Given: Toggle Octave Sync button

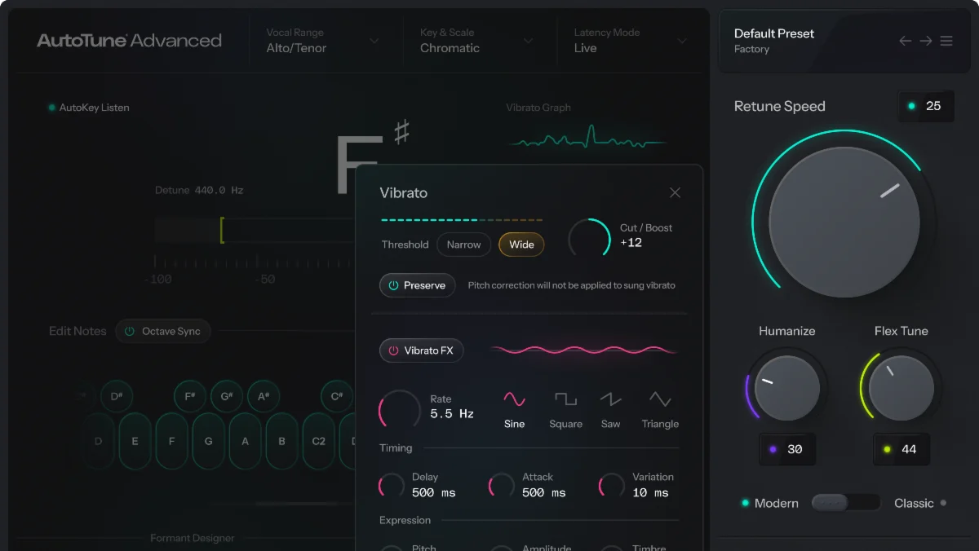Looking at the screenshot, I should point(162,332).
